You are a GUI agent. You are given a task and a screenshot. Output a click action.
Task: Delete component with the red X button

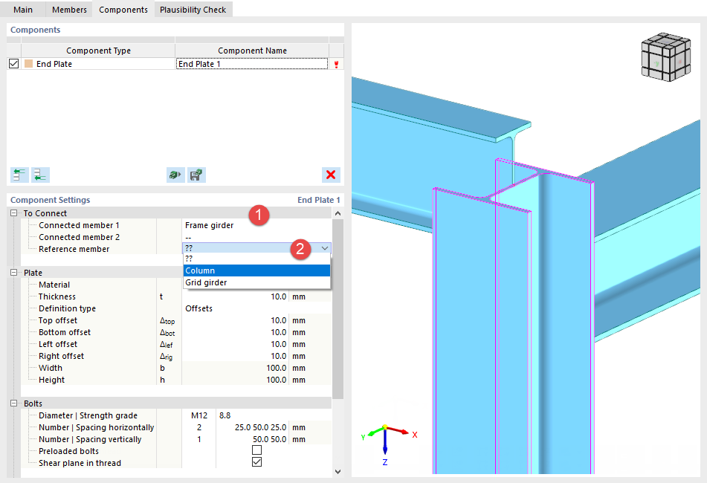[331, 175]
